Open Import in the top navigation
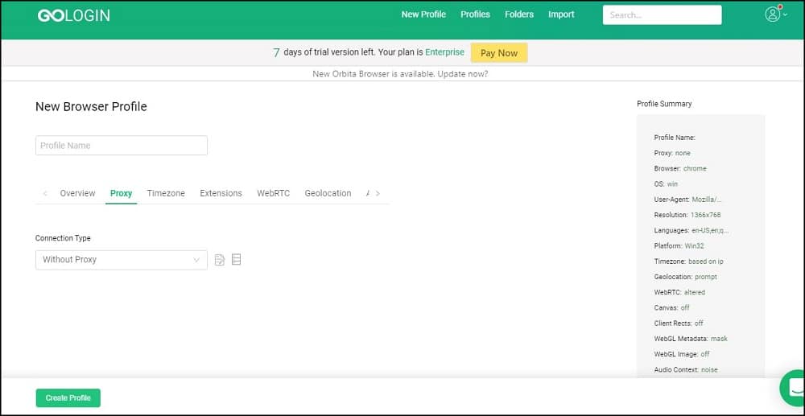Image resolution: width=805 pixels, height=416 pixels. (561, 14)
